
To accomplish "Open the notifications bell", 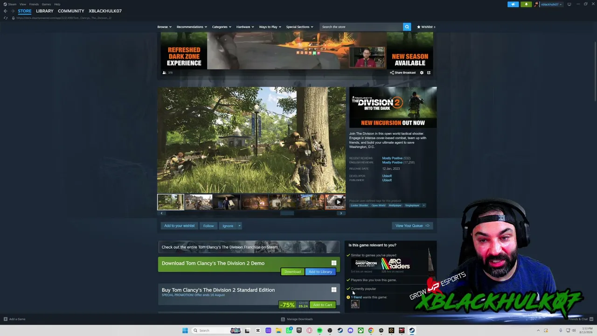I will 526,4.
